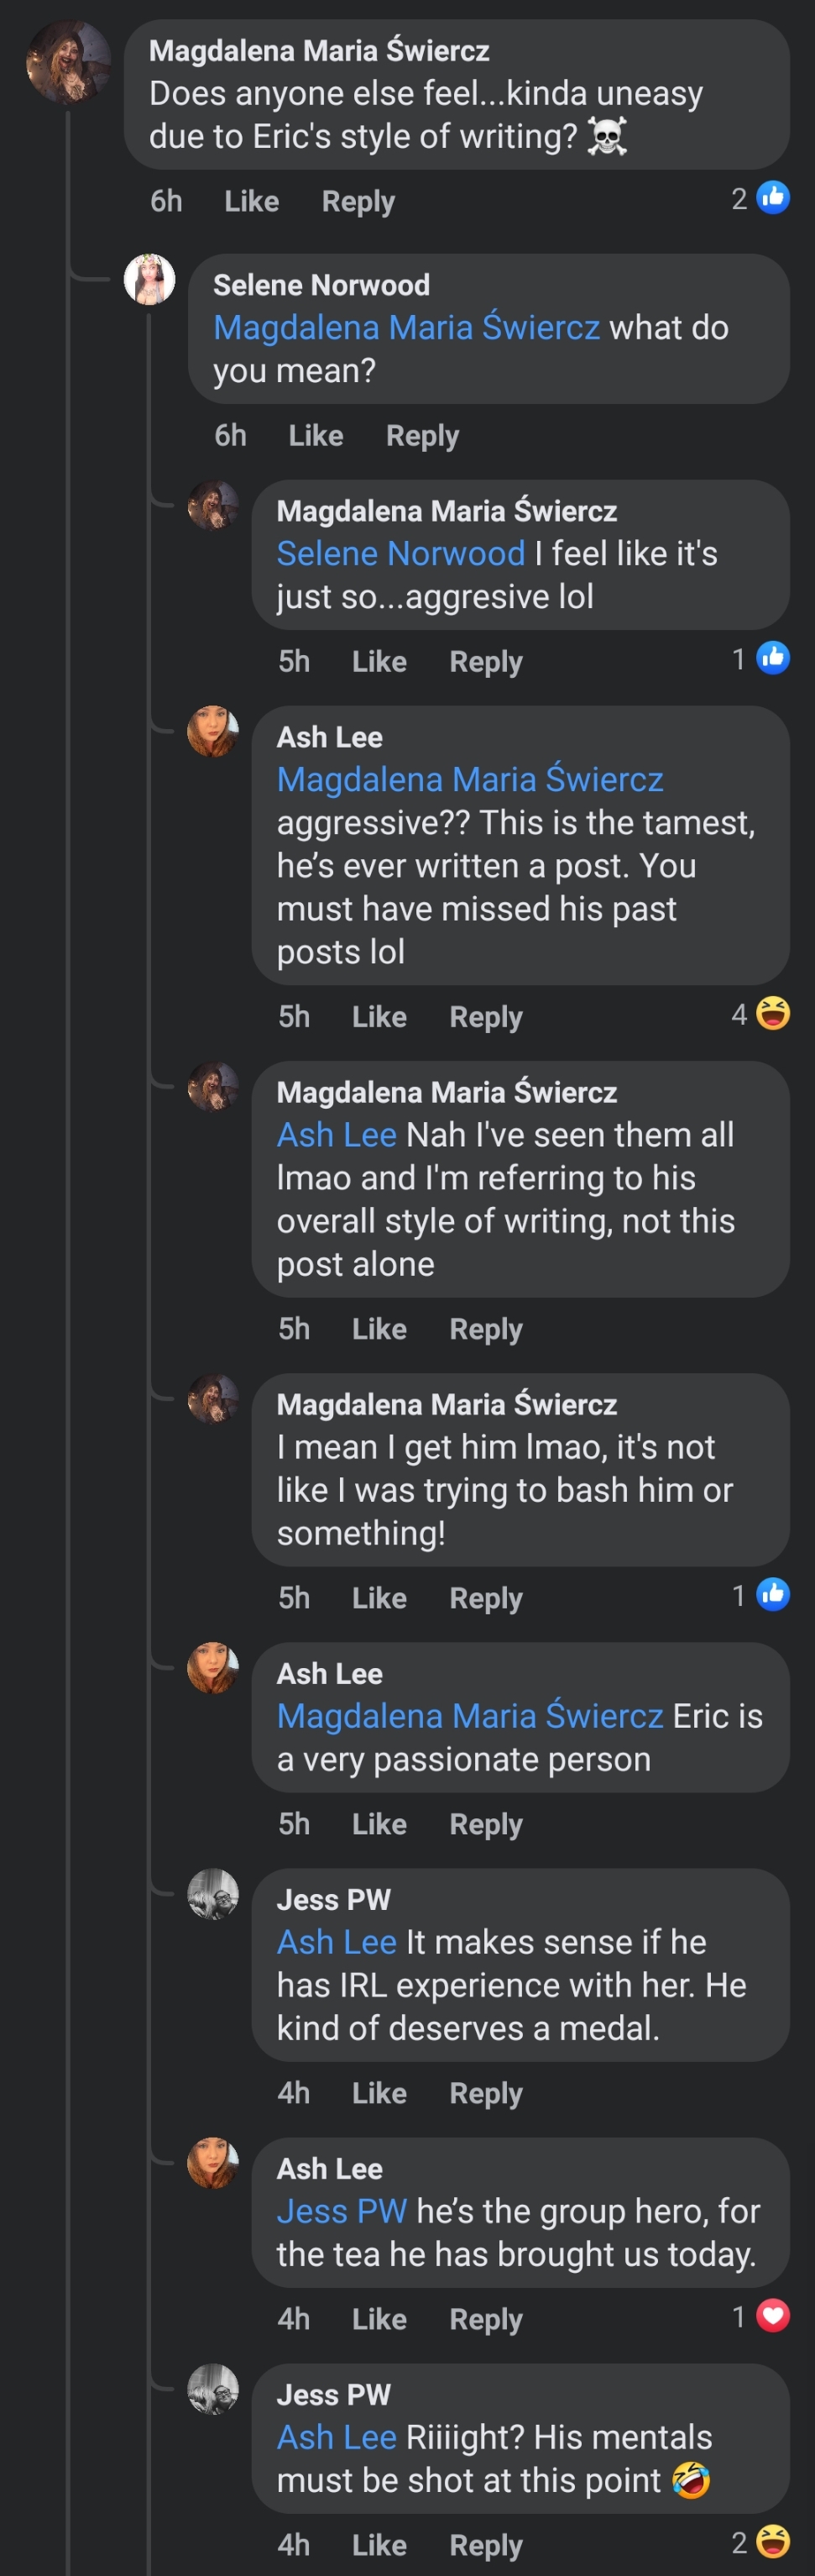Click the laughing reaction with count 4
The image size is (815, 2576).
click(773, 1014)
